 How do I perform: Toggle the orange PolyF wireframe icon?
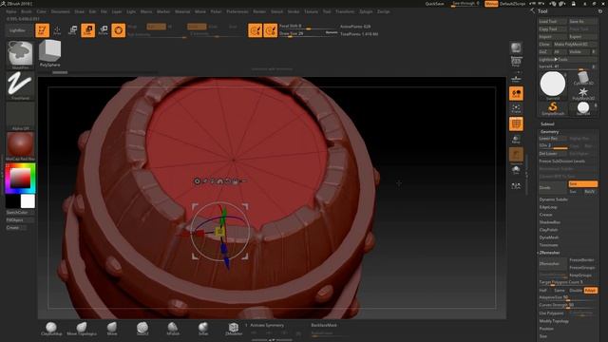pyautogui.click(x=516, y=124)
